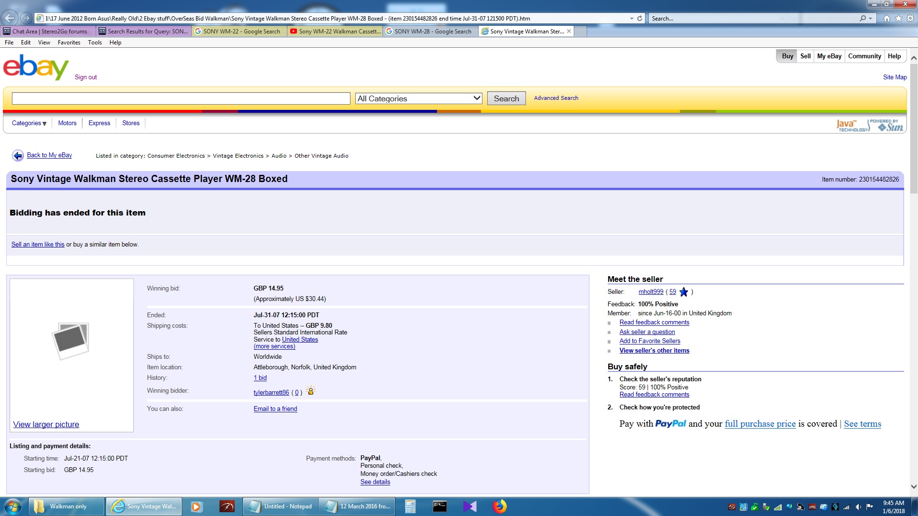Screen dimensions: 918x516
Task: Click the eBay Search button
Action: click(506, 98)
